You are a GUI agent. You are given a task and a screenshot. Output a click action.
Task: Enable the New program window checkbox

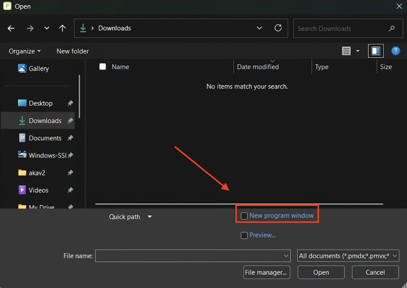[244, 216]
